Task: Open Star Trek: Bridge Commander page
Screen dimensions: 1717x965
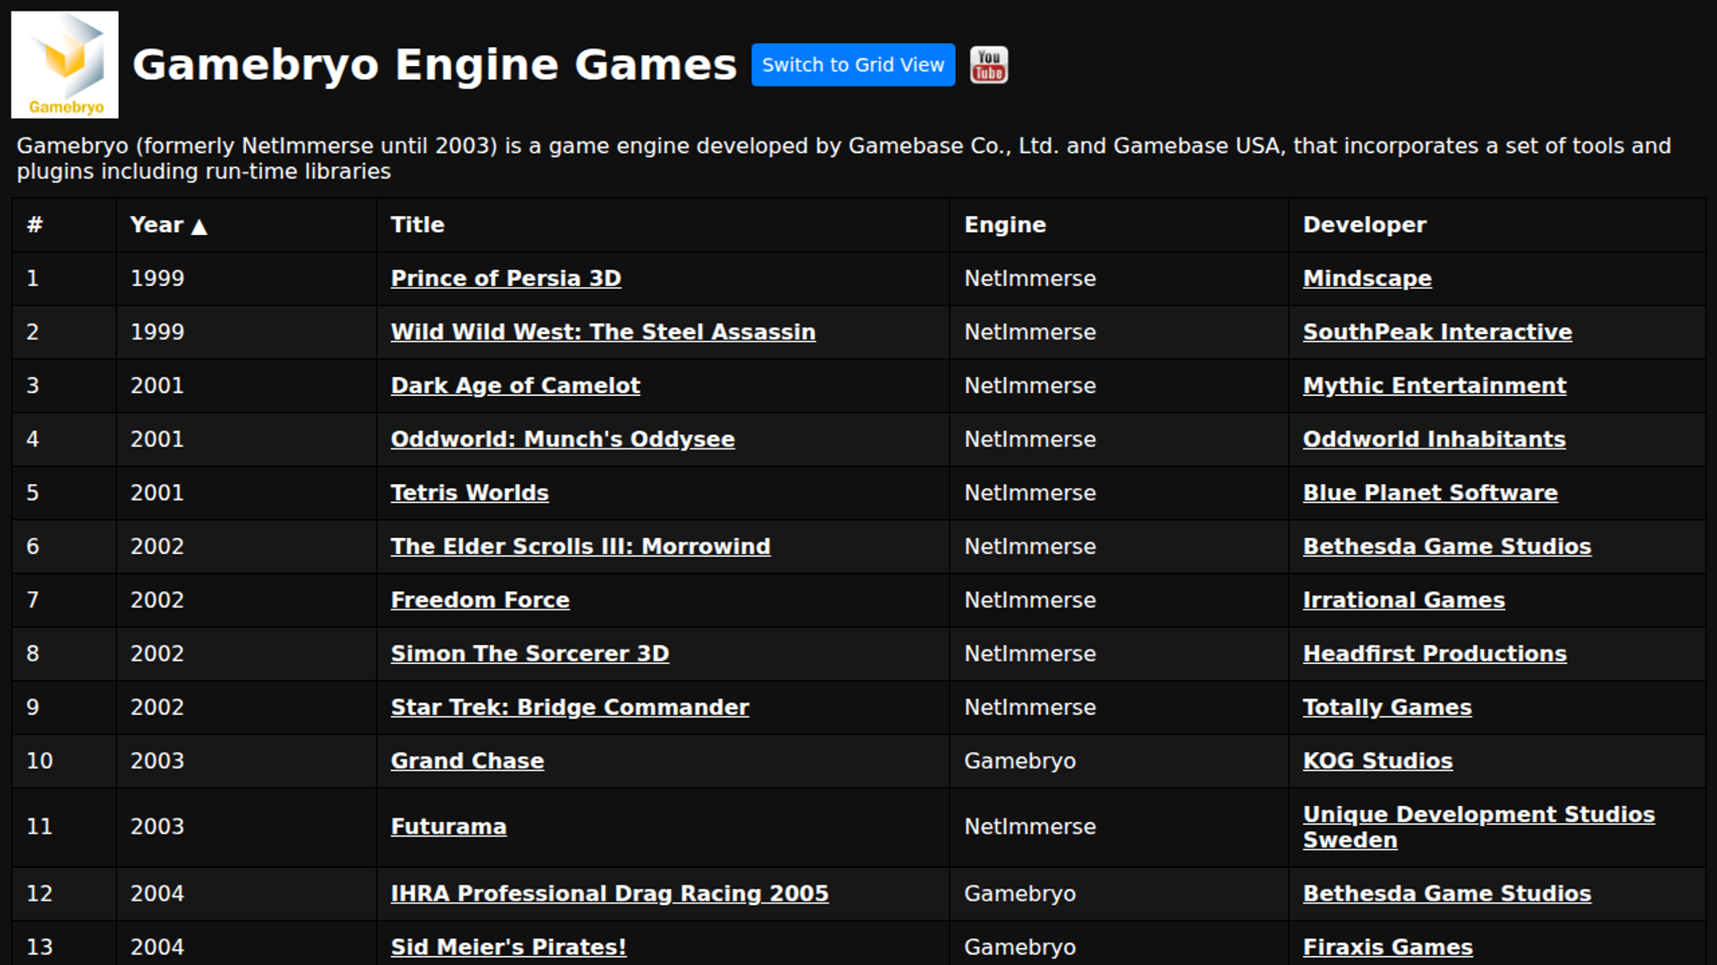Action: pyautogui.click(x=570, y=708)
